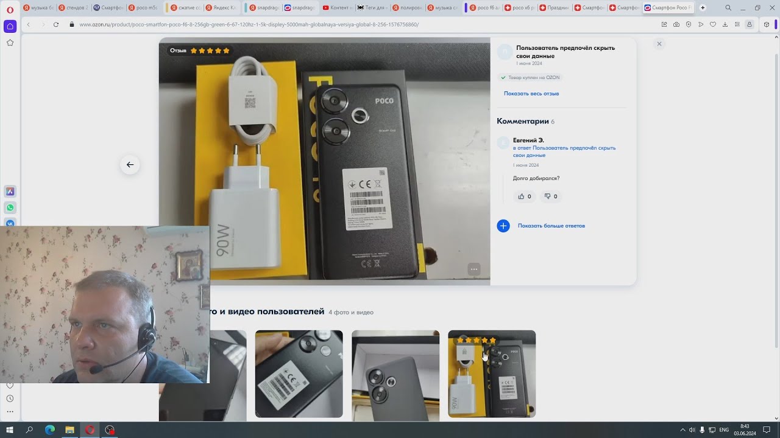Viewport: 780px width, 438px height.
Task: Open Windows Start menu
Action: coord(10,429)
